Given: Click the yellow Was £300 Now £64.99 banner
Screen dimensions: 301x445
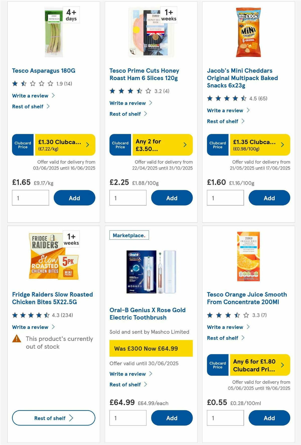Looking at the screenshot, I should tap(150, 348).
